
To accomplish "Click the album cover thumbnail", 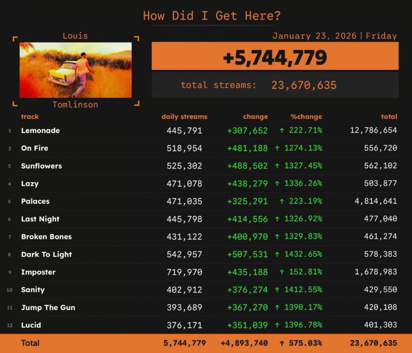I will pos(76,70).
